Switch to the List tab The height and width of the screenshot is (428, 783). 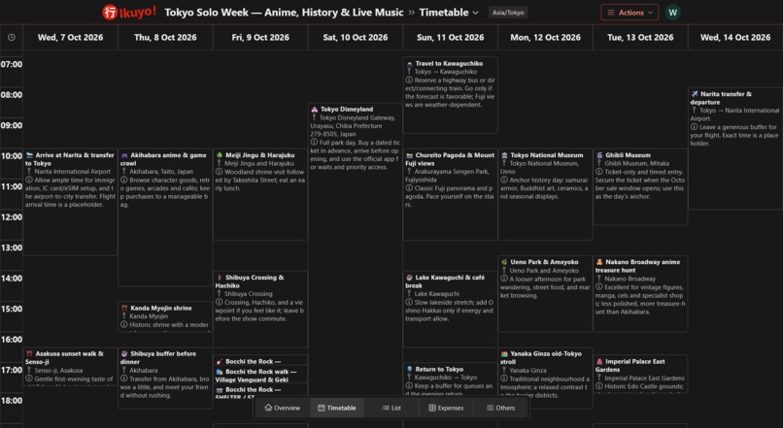tap(391, 408)
